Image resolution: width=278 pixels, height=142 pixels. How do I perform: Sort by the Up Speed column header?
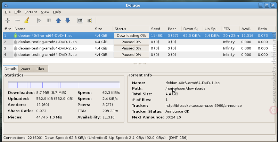(212, 29)
